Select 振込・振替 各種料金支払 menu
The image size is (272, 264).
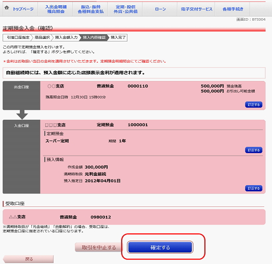click(x=90, y=9)
